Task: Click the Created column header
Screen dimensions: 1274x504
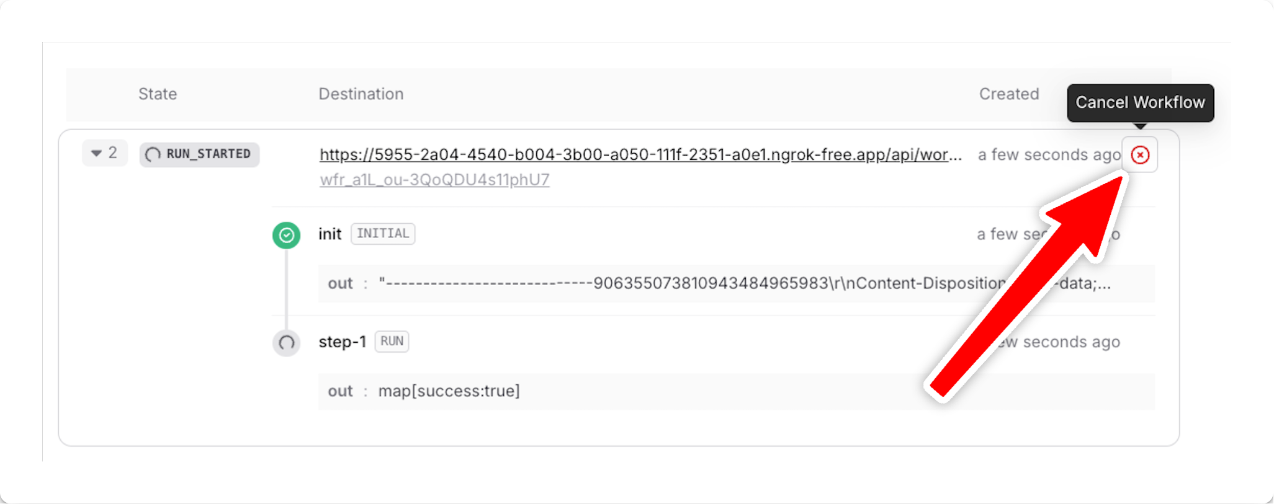Action: click(x=1009, y=94)
